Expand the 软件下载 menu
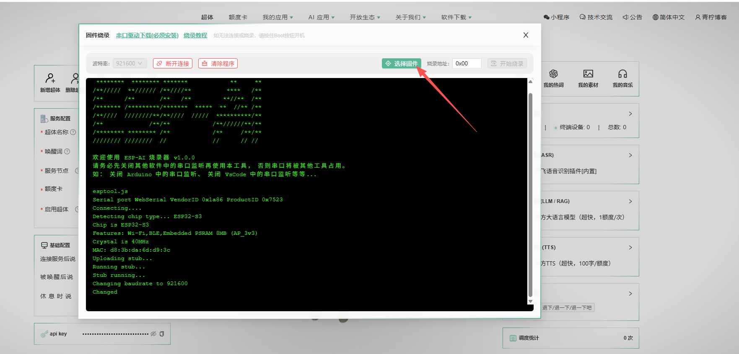This screenshot has height=354, width=739. click(x=456, y=17)
